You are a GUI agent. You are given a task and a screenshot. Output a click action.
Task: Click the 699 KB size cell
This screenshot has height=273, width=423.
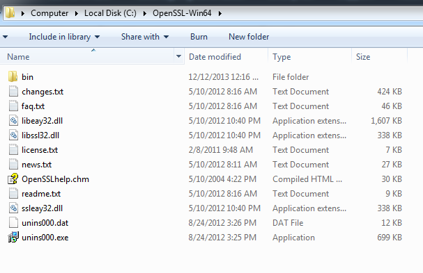390,238
